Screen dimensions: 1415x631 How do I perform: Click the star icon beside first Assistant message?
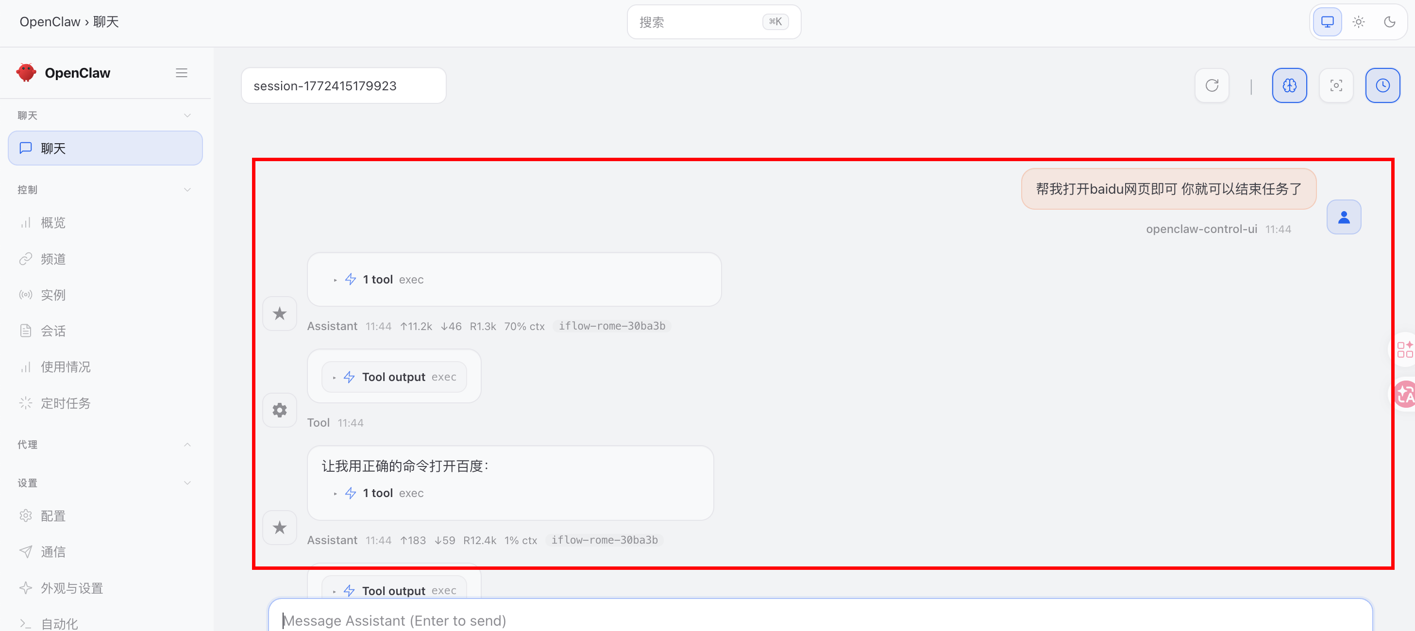(280, 314)
